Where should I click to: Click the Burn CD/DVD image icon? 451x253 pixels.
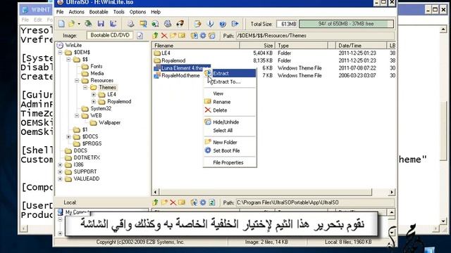pos(180,24)
